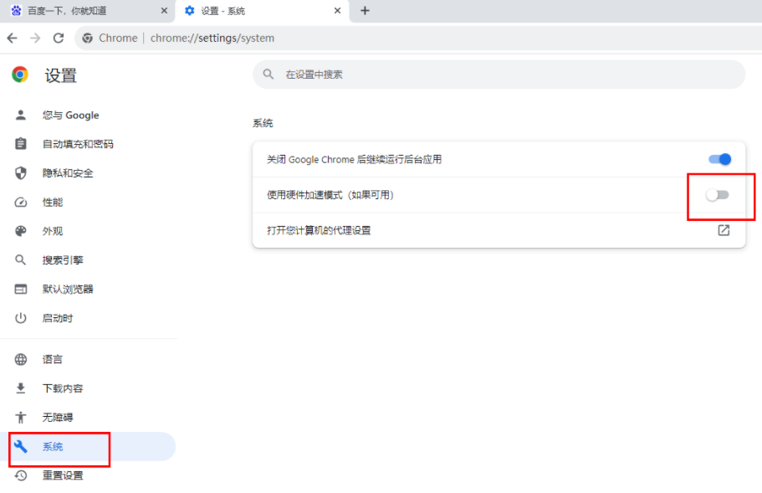Reload the page with the refresh icon

[59, 38]
